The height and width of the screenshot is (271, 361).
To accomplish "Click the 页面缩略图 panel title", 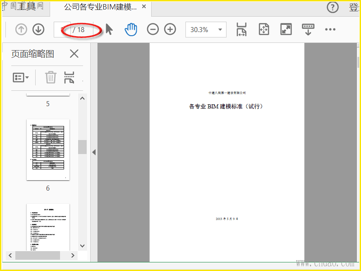I will [32, 54].
